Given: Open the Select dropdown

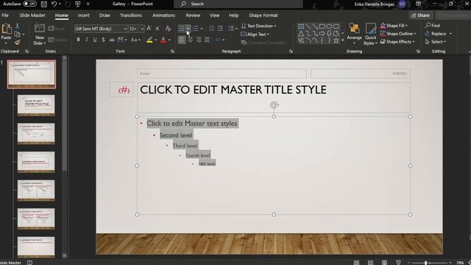Looking at the screenshot, I should tap(436, 42).
